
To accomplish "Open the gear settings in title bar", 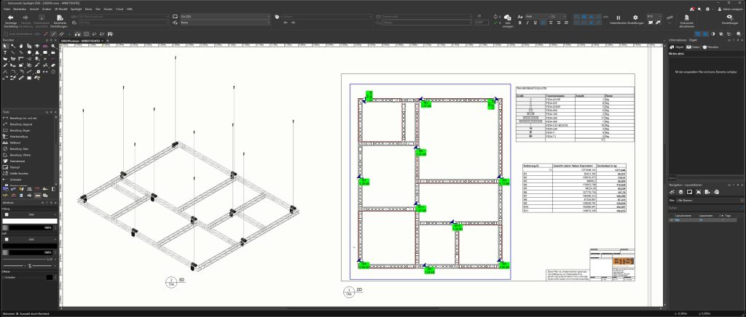I will (707, 9).
